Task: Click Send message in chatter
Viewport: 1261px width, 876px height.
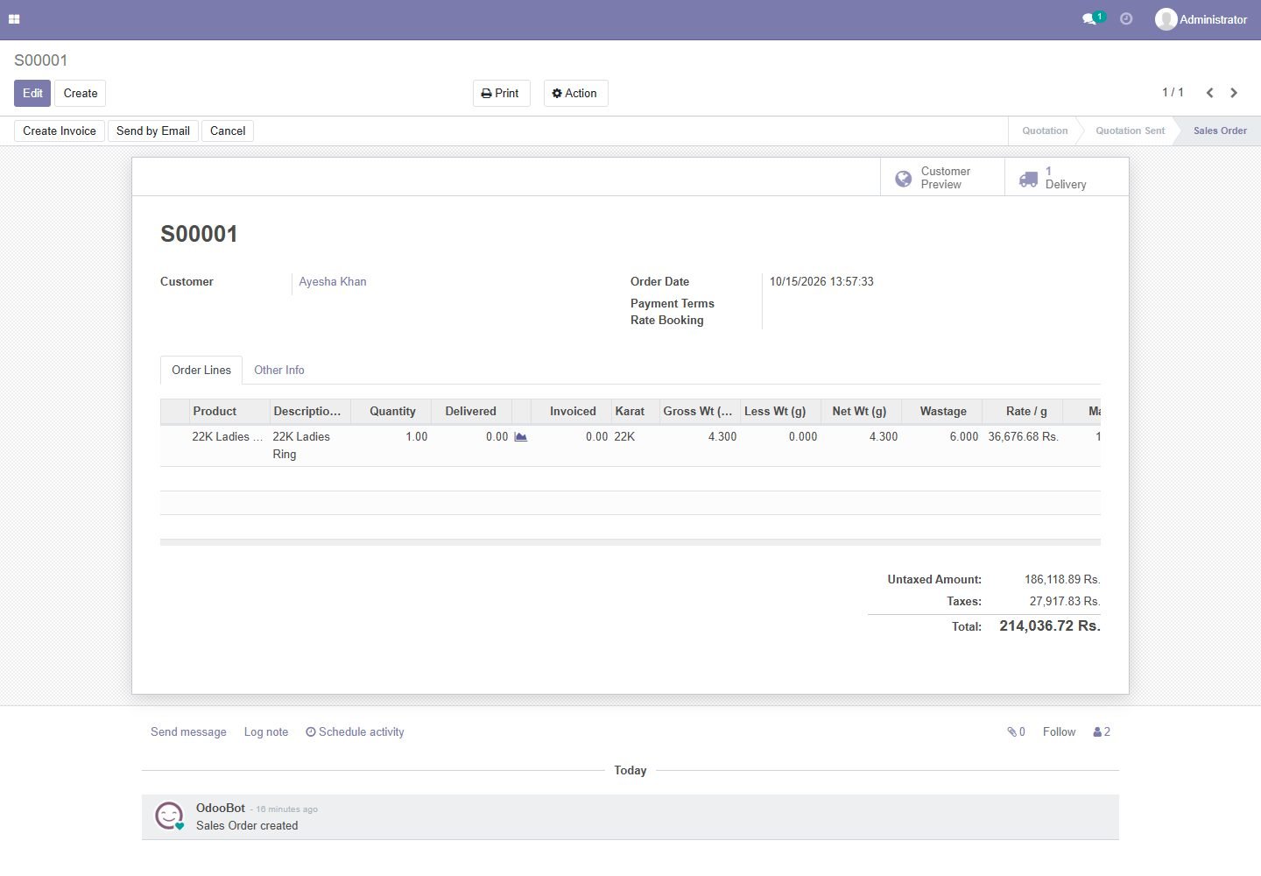Action: tap(188, 732)
